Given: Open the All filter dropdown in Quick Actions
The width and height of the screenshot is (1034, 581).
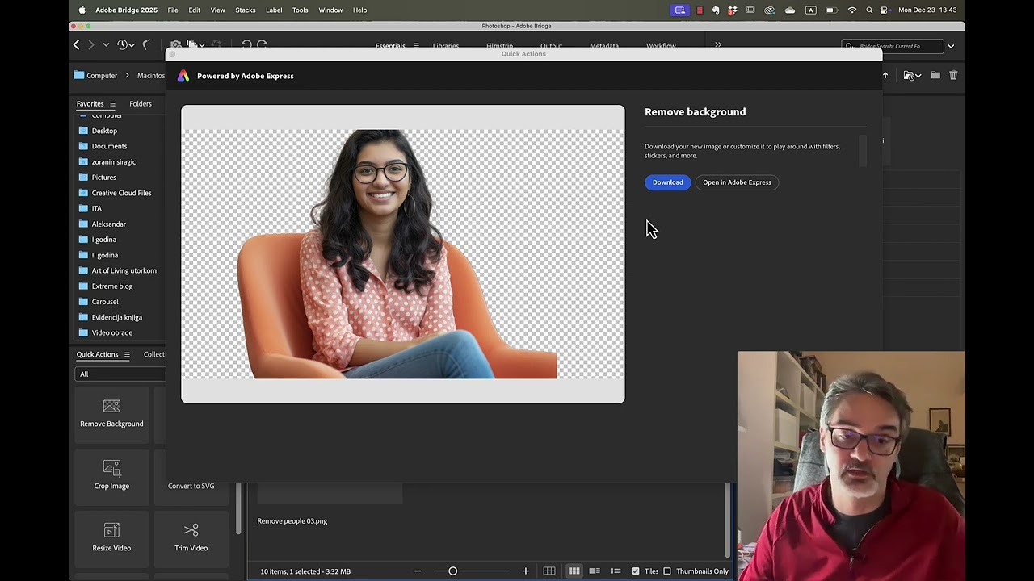Looking at the screenshot, I should [120, 374].
